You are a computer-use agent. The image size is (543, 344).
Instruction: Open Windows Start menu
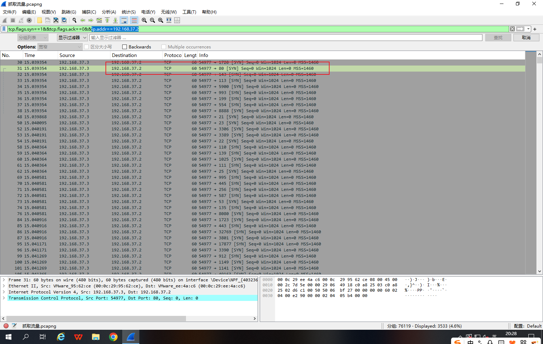point(9,337)
